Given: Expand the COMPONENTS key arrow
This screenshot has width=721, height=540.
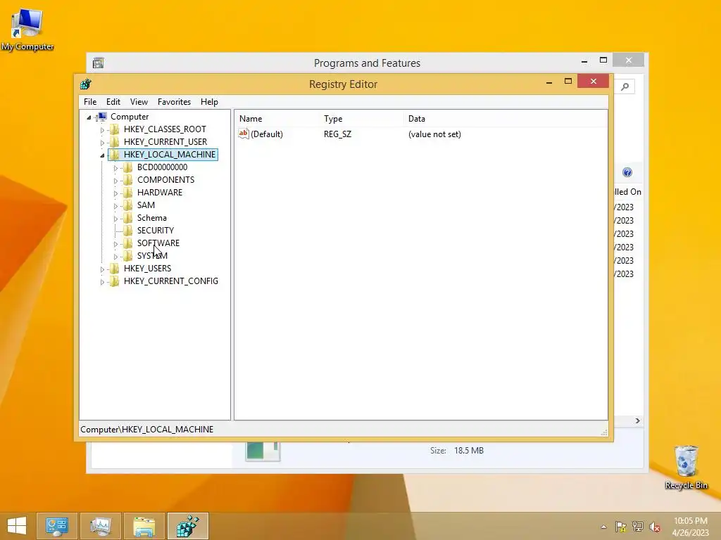Looking at the screenshot, I should pyautogui.click(x=116, y=181).
